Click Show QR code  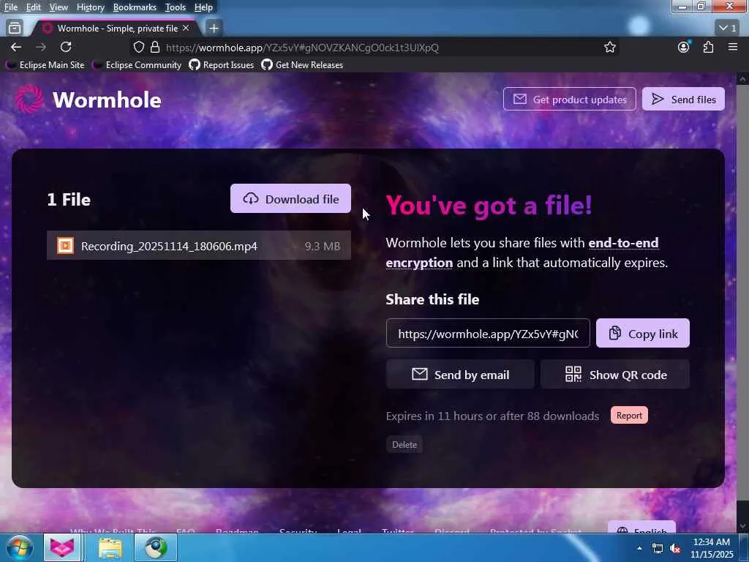[614, 374]
